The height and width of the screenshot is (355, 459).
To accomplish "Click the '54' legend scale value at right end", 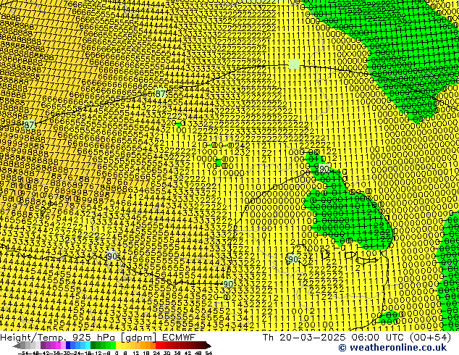I will 209,354.
